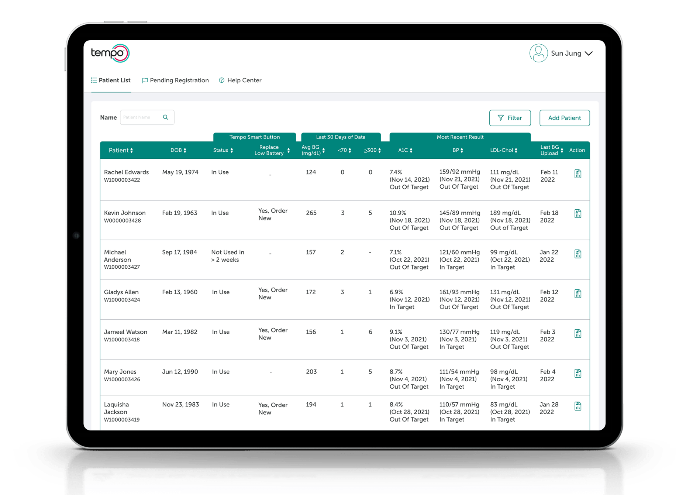Click the Action column header
This screenshot has width=693, height=495.
pos(577,150)
